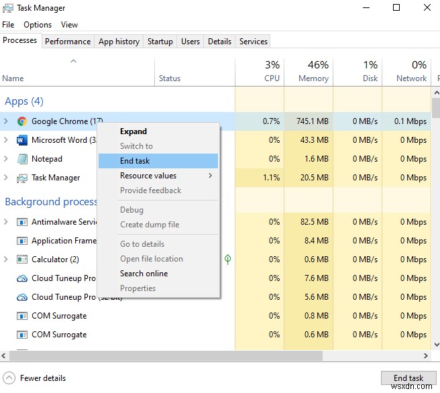The image size is (440, 393).
Task: Click the green leaf suspended-status icon
Action: (227, 259)
